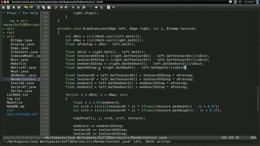Open the session menu at top right
Screen dimensions: 260x146
click(x=257, y=2)
